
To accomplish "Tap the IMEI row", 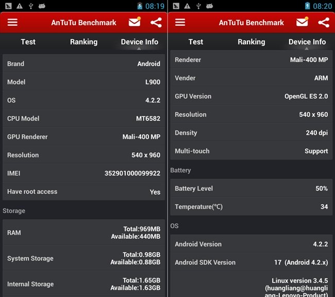I will coord(83,173).
